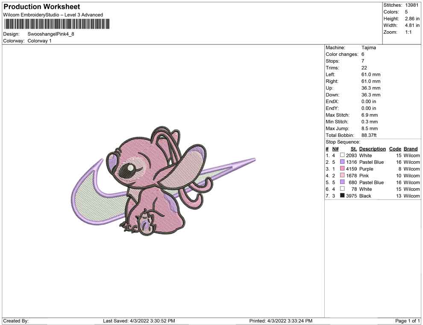Click code '8' in the Purple row
This screenshot has height=325, width=423.
400,169
